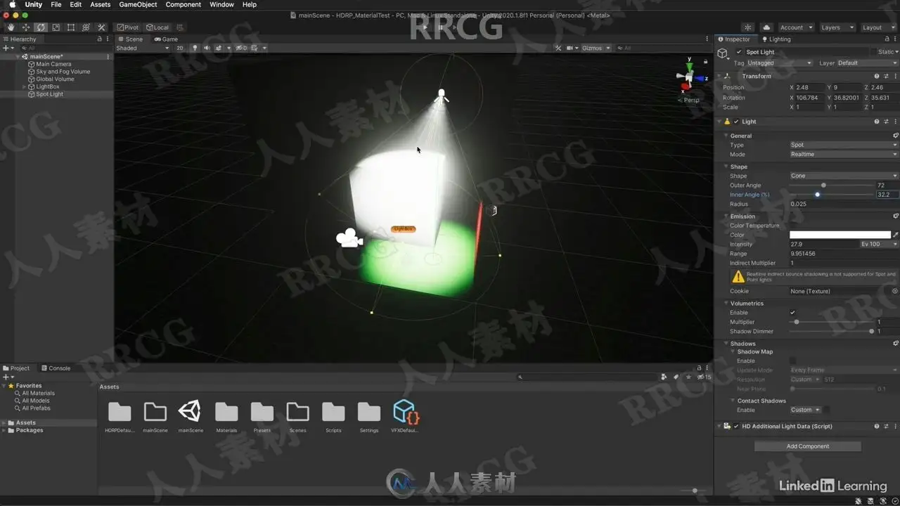This screenshot has height=506, width=900.
Task: Toggle the Static checkbox
Action: (x=875, y=52)
